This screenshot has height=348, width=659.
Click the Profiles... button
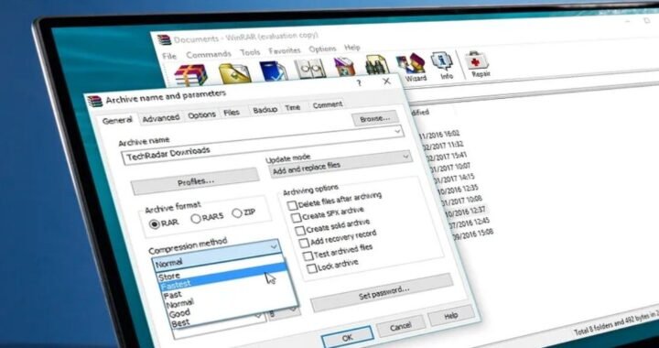(196, 182)
